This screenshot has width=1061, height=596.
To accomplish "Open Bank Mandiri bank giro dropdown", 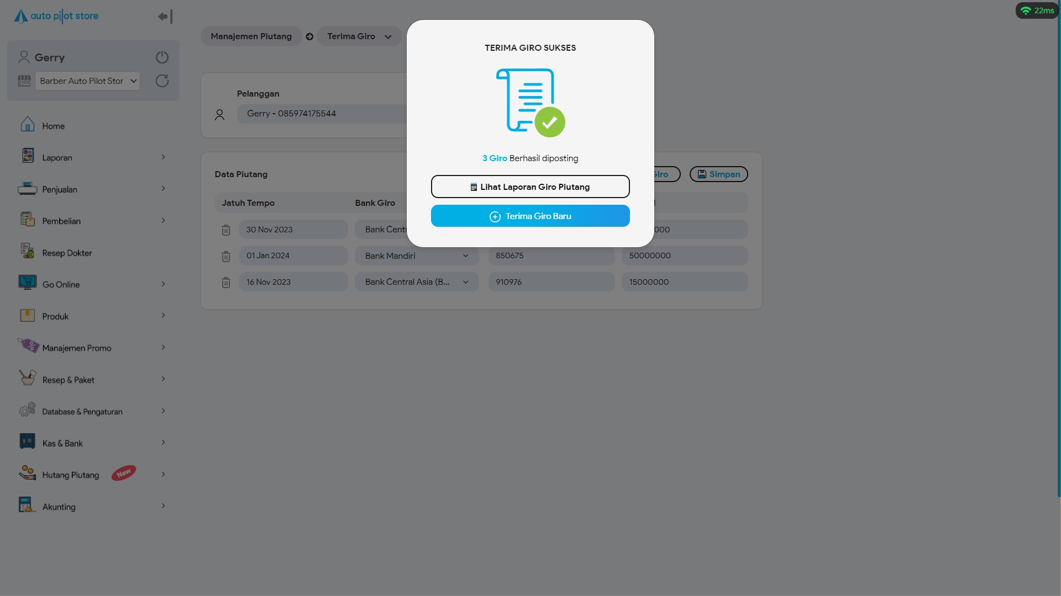I will click(417, 256).
